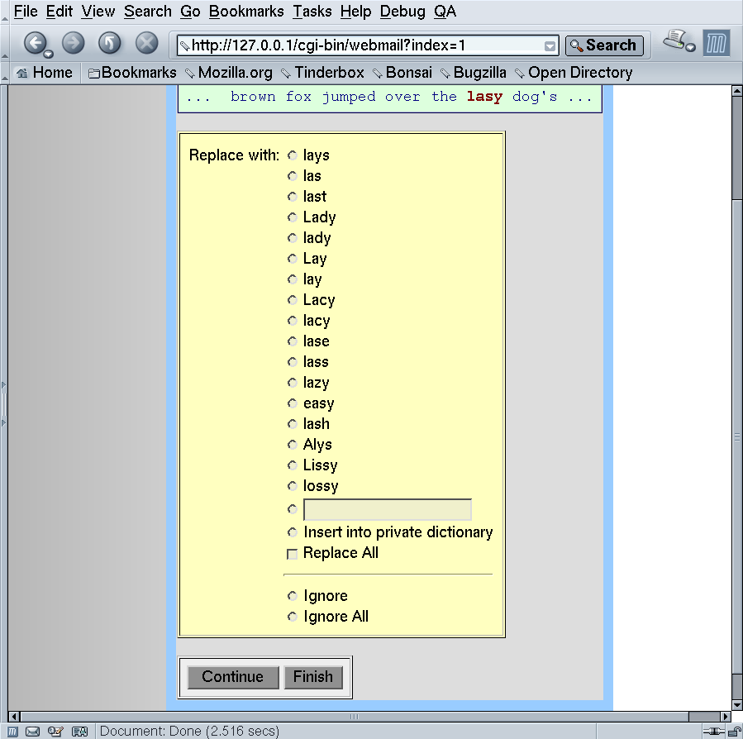The width and height of the screenshot is (743, 739).
Task: Open the Tasks menu
Action: pyautogui.click(x=312, y=12)
